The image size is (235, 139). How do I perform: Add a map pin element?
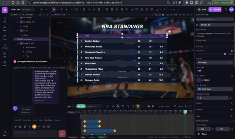116,9
